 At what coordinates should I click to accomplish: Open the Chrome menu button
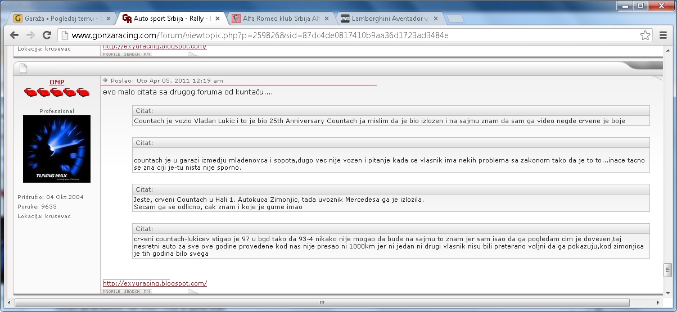point(663,35)
